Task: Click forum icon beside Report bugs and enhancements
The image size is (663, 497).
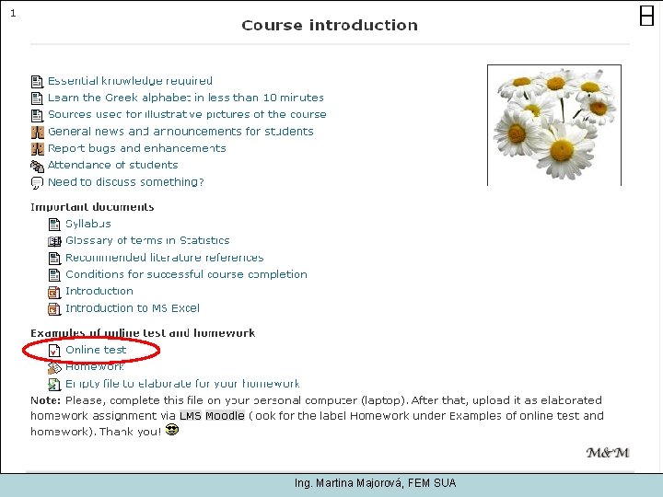Action: 38,149
